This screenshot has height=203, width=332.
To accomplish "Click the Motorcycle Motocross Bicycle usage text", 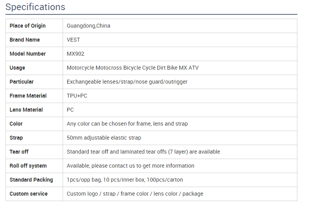I will click(x=132, y=68).
